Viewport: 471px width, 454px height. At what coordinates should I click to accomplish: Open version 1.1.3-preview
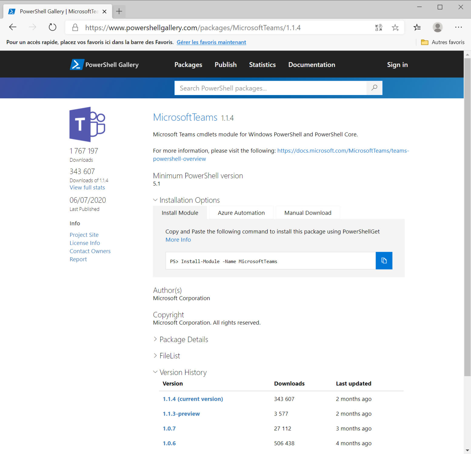click(181, 414)
